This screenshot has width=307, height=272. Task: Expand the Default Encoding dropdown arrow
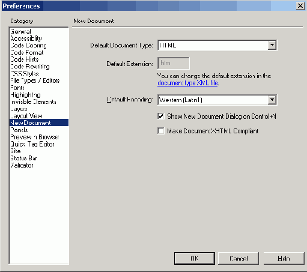tap(272, 100)
